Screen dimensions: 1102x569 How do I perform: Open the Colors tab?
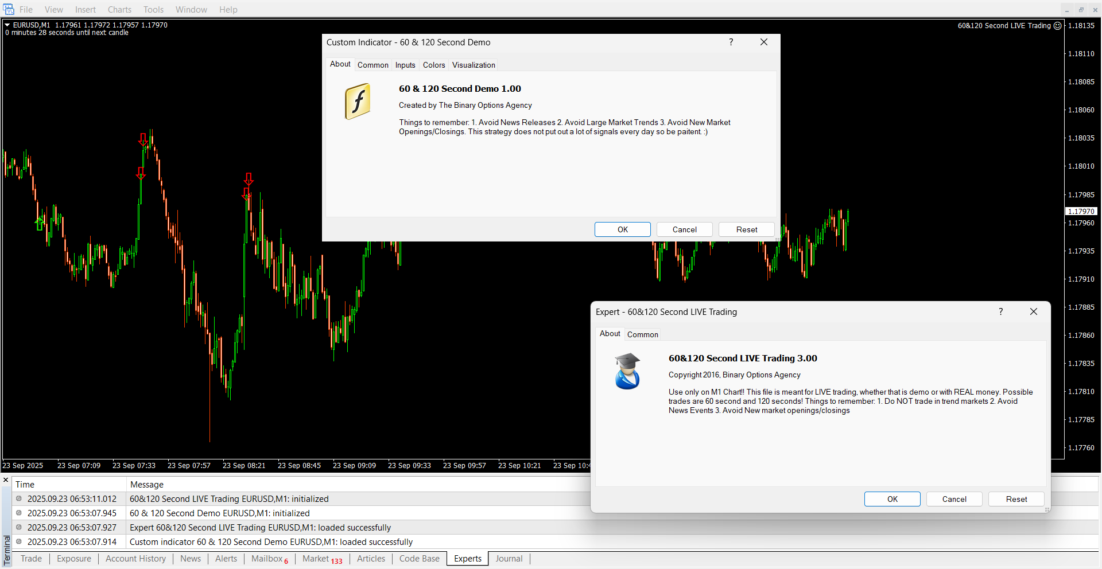click(434, 65)
